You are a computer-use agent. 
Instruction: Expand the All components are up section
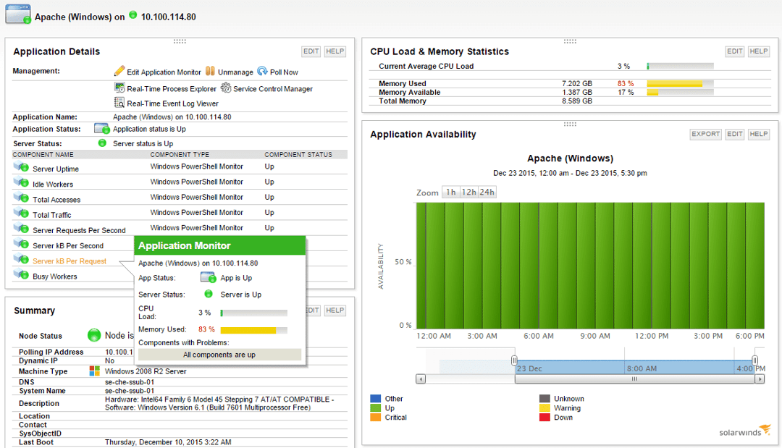click(x=221, y=354)
